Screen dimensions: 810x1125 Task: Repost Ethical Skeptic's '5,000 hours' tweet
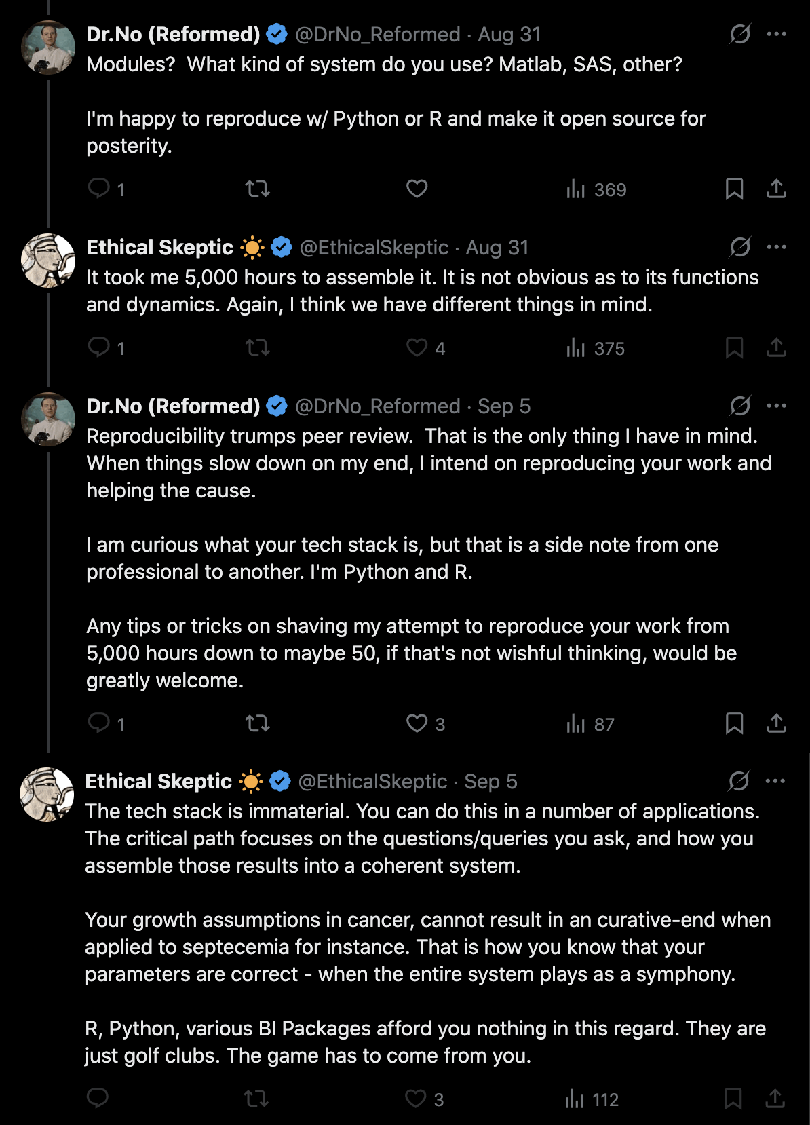click(257, 348)
